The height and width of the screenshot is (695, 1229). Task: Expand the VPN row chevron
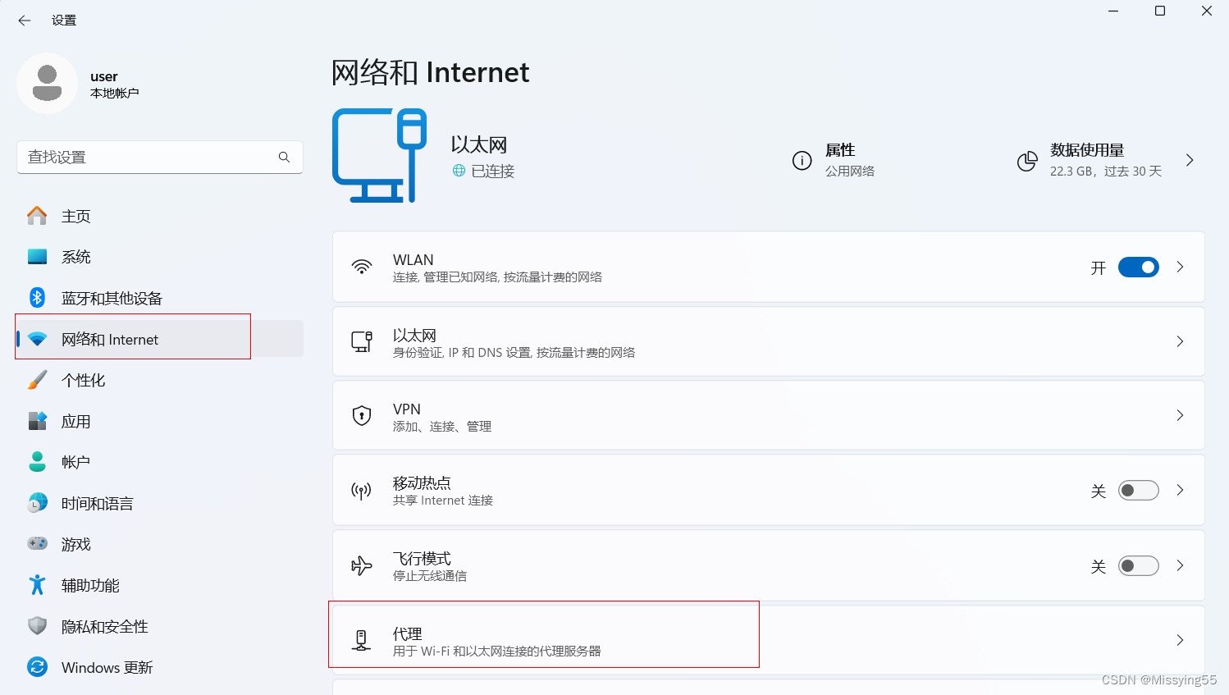click(1180, 415)
